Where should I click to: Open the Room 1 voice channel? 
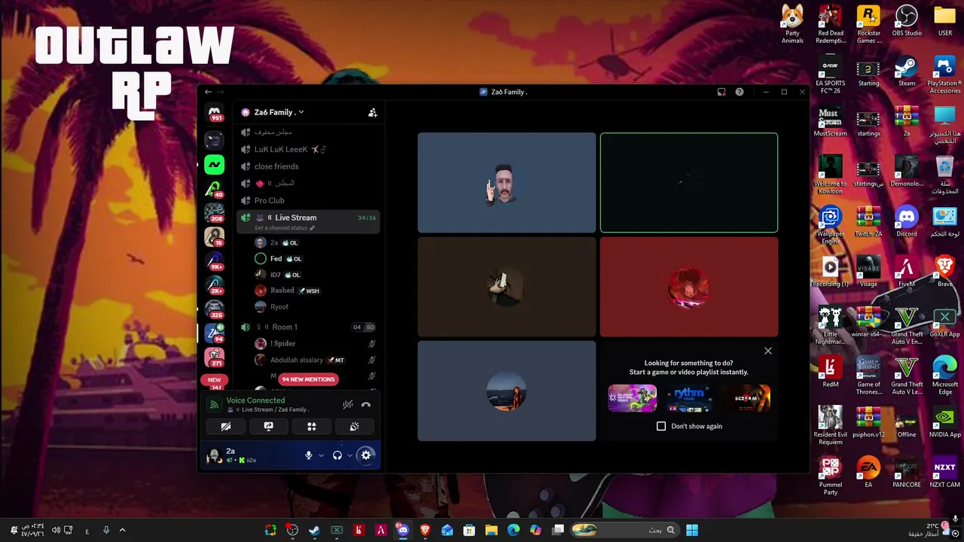click(x=309, y=327)
